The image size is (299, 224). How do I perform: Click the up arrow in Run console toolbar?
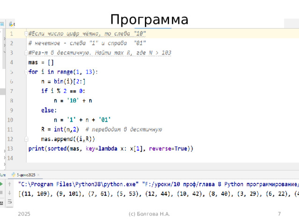click(x=9, y=184)
